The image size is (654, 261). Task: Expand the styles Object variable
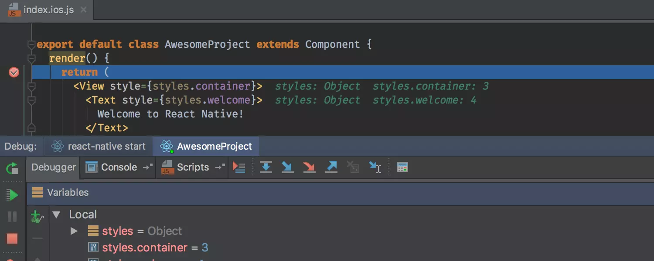point(74,231)
